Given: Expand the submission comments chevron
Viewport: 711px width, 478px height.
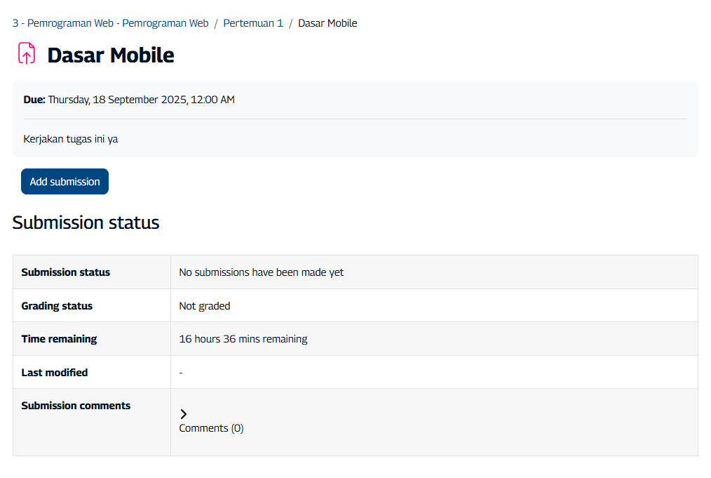Looking at the screenshot, I should (x=184, y=414).
